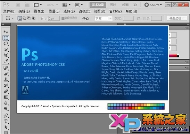The image size is (190, 134).
Task: Enable the 消除锯齿 anti-alias checkbox
Action: click(x=63, y=18)
